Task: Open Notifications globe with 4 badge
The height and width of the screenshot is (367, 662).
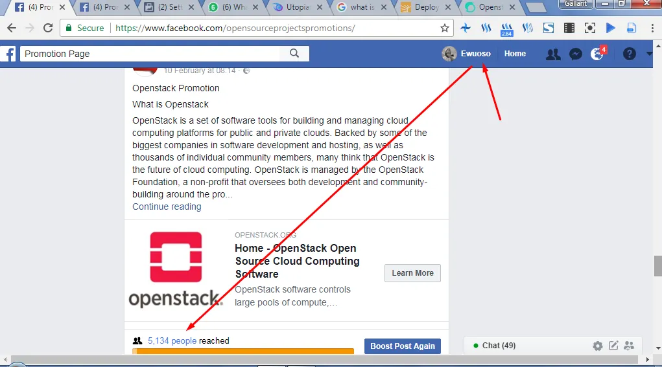Action: (x=597, y=54)
